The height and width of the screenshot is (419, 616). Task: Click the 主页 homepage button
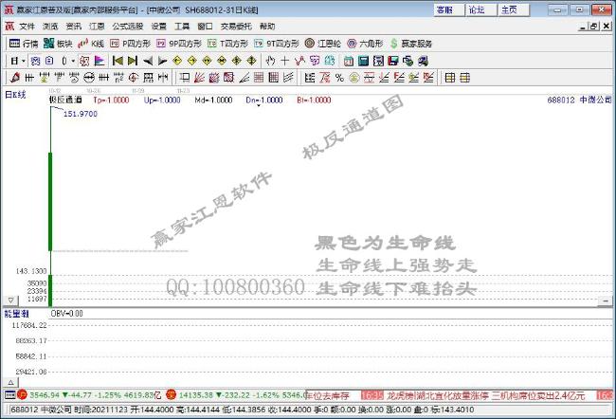513,9
